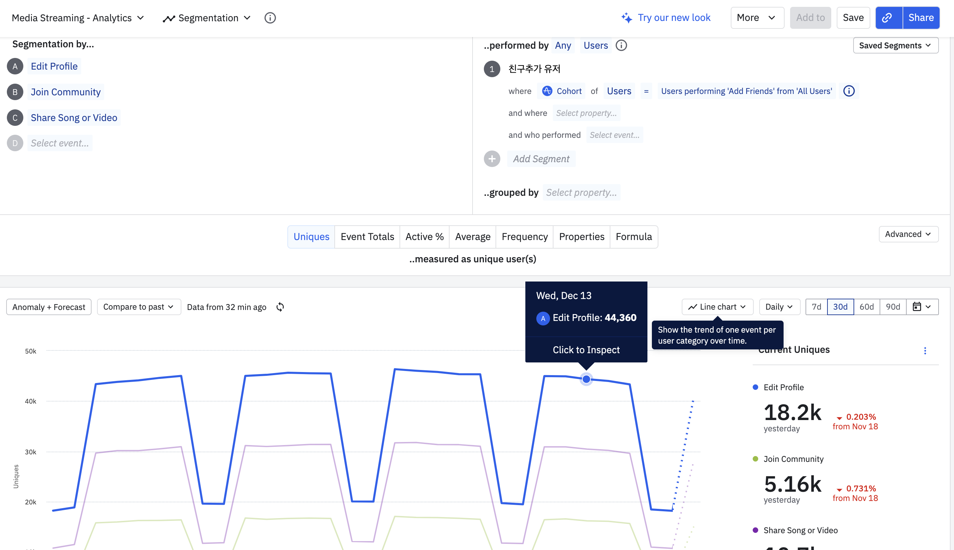Click the Save button
Image resolution: width=954 pixels, height=550 pixels.
853,18
